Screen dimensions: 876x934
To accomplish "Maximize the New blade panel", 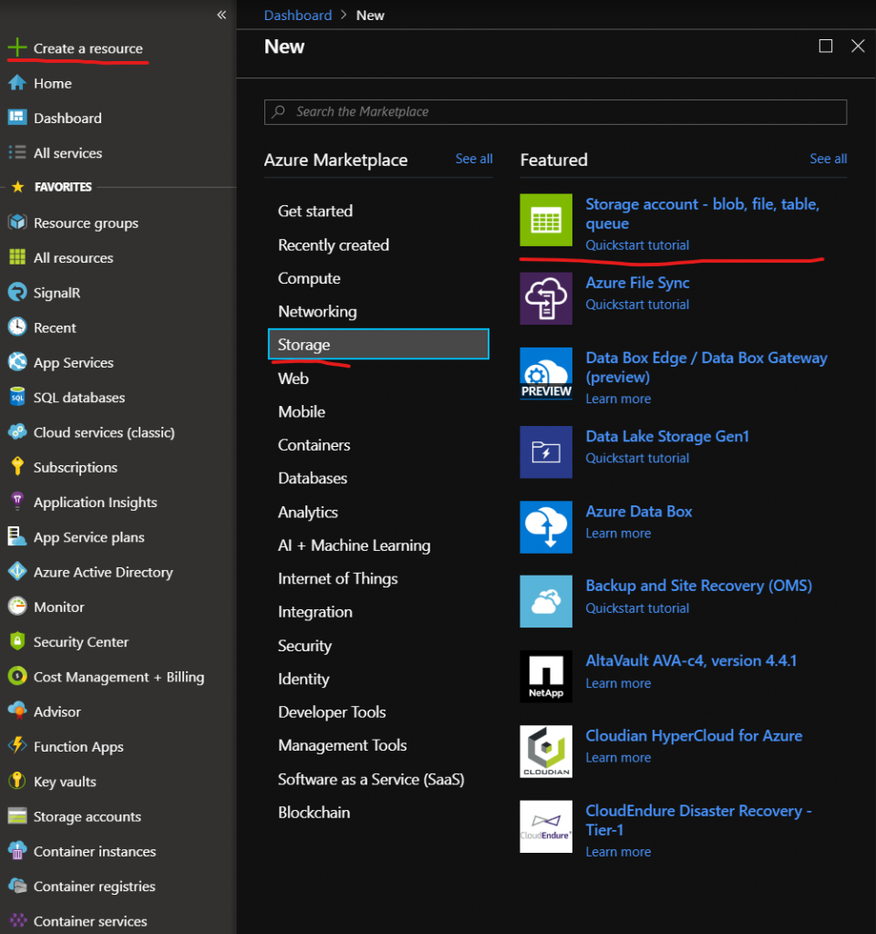I will (826, 47).
